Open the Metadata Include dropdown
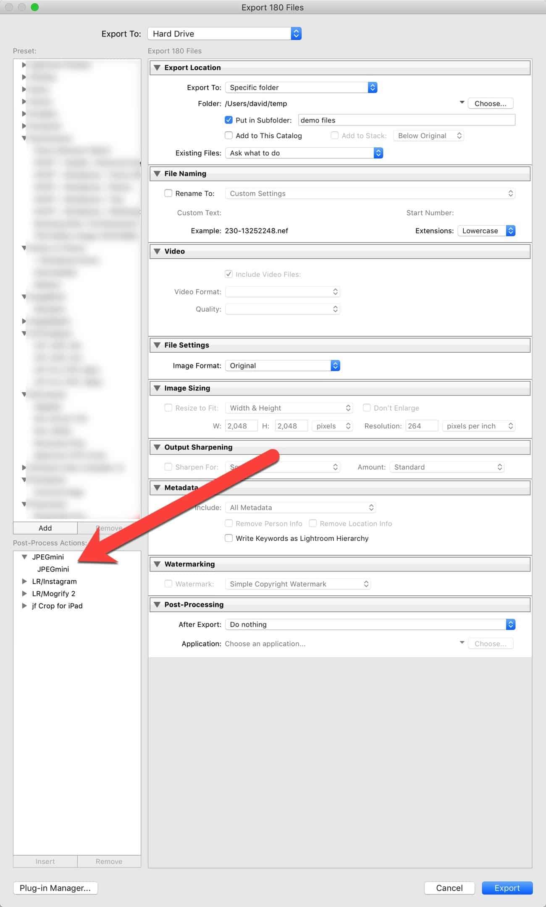546x907 pixels. click(x=300, y=507)
